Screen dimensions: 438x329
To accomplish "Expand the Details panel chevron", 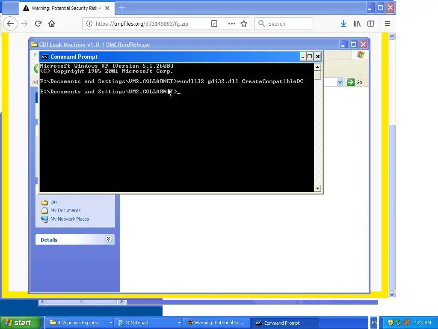I will click(x=108, y=239).
